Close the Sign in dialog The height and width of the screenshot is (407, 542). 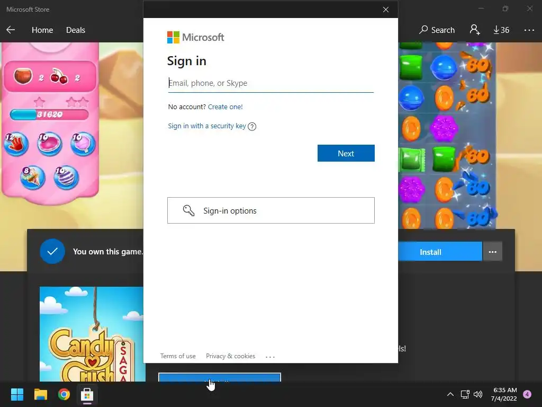(386, 10)
